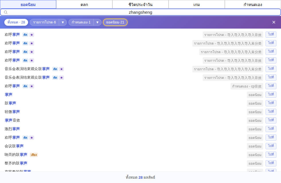The height and width of the screenshot is (183, 281).
Task: Click the ตัด badge on 欢呼掌声 row tagged ยอดนิยม
Action: tap(25, 138)
